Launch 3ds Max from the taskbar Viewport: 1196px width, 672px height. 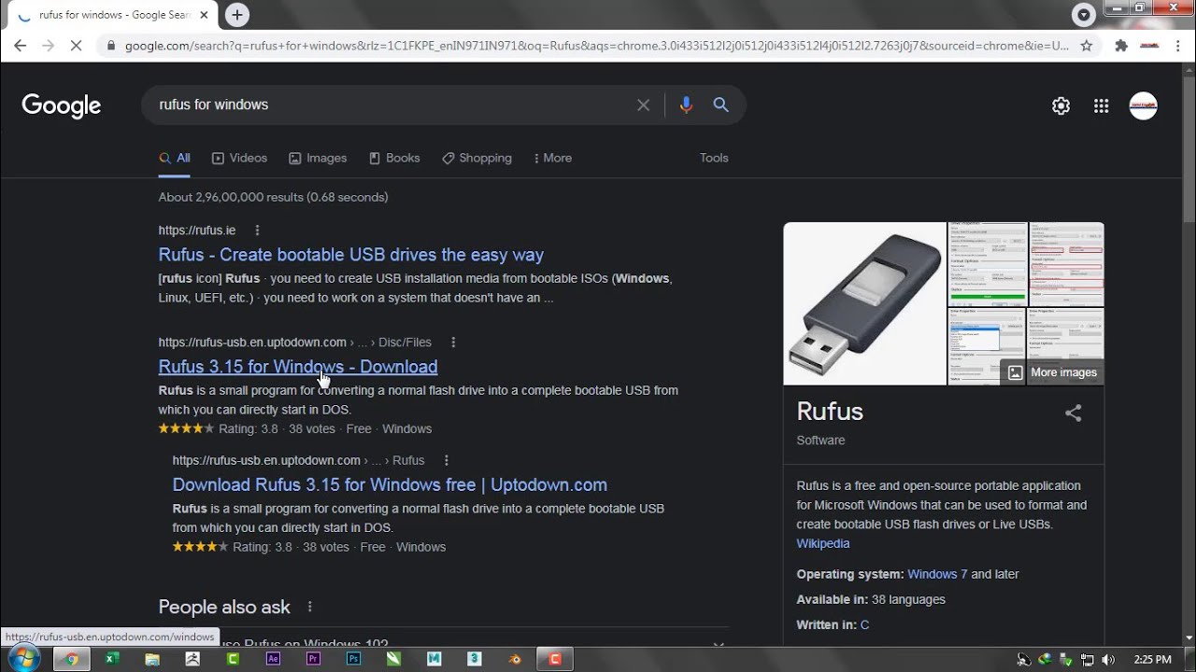475,659
